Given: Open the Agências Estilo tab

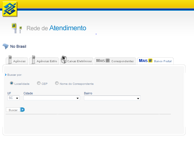Looking at the screenshot, I should [x=47, y=61].
